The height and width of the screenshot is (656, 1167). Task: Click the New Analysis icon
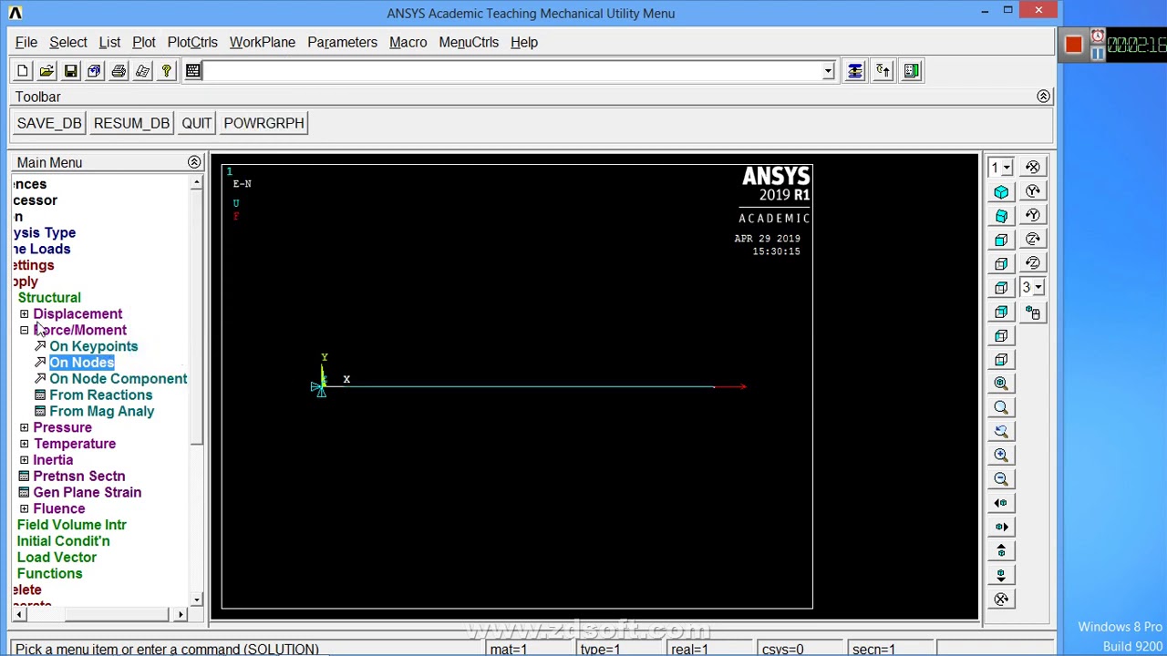point(23,71)
